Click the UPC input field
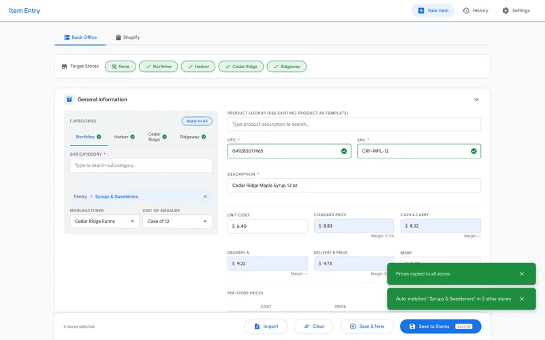Image resolution: width=545 pixels, height=340 pixels. 289,151
